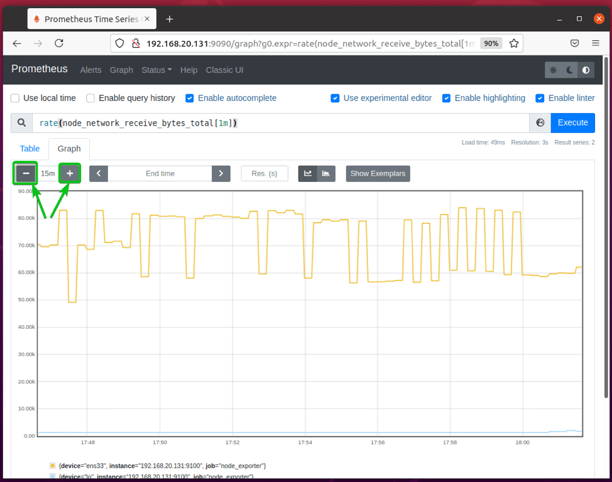The image size is (612, 482).
Task: Switch to Classic UI
Action: 224,70
